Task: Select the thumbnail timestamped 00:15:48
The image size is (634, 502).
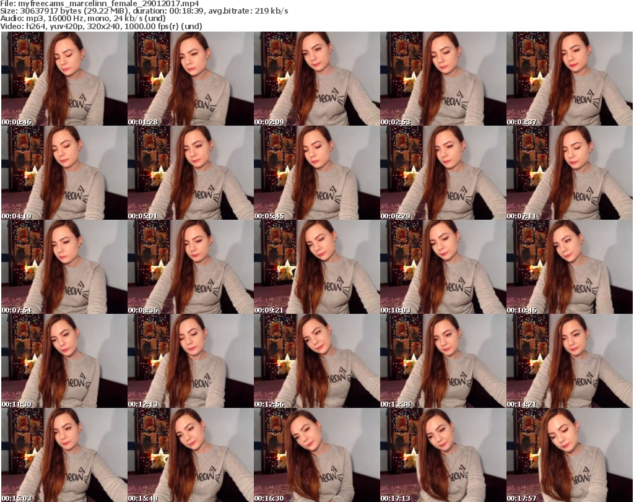Action: click(191, 455)
